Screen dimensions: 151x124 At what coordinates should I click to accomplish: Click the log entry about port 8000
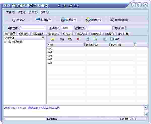pyautogui.click(x=32, y=108)
